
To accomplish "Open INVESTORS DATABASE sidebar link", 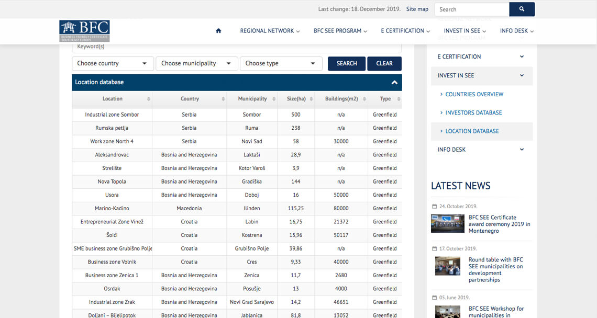I will 473,113.
